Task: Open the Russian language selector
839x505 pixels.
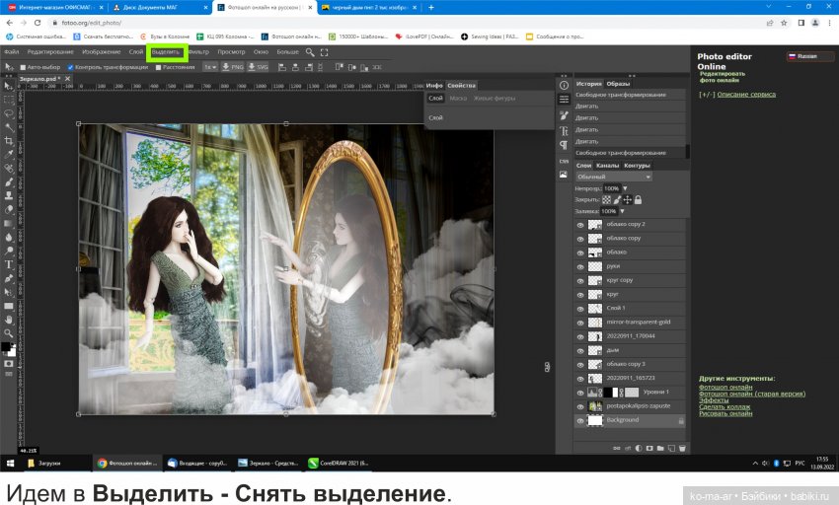Action: pos(809,56)
